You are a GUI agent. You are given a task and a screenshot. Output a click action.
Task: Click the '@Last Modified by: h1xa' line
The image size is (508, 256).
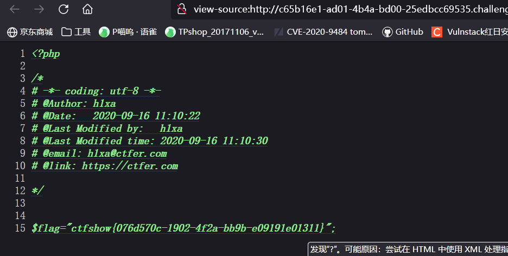point(107,129)
